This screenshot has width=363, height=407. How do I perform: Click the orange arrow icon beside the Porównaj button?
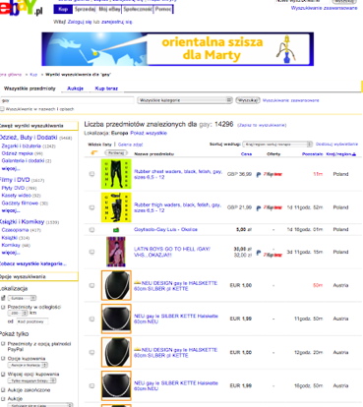[94, 152]
